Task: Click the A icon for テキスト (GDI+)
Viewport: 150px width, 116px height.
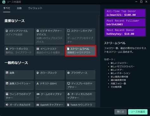Action: coord(38,83)
